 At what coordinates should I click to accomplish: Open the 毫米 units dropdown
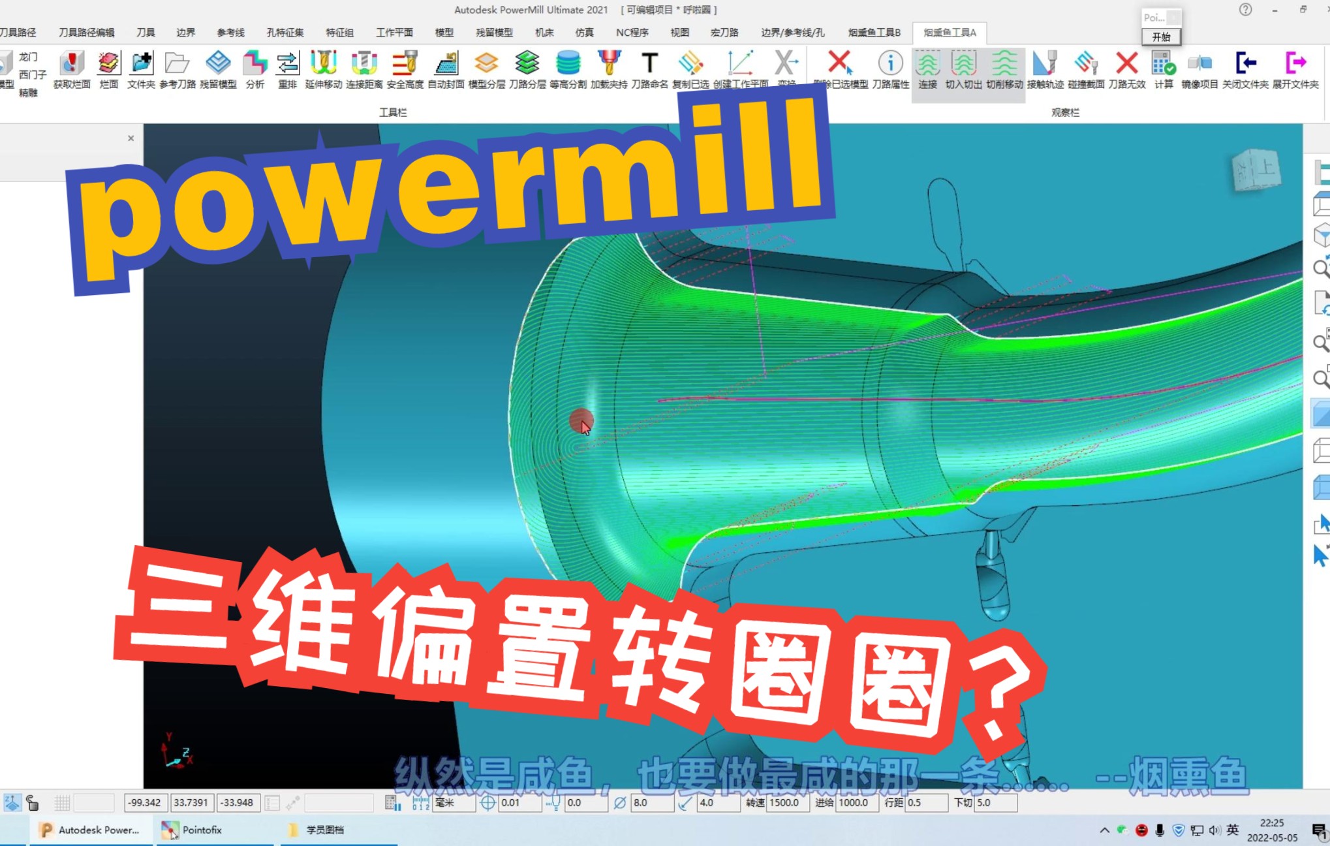coord(453,802)
